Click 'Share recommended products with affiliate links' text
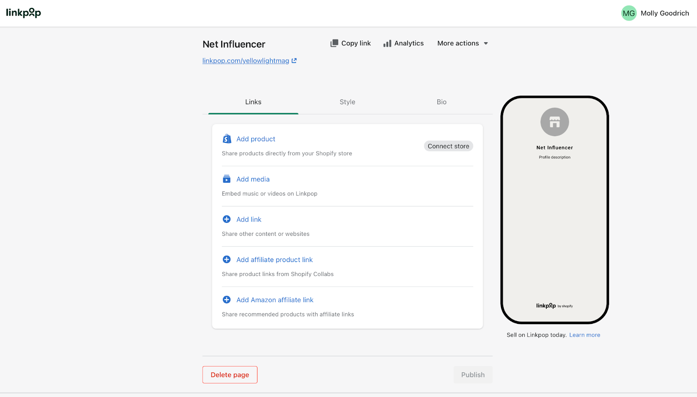Screen dimensions: 697x397 click(x=288, y=314)
